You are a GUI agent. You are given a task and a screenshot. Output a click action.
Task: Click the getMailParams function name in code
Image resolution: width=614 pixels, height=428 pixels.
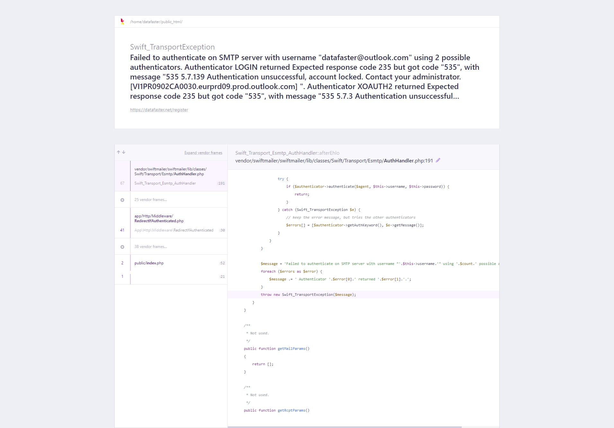(292, 349)
